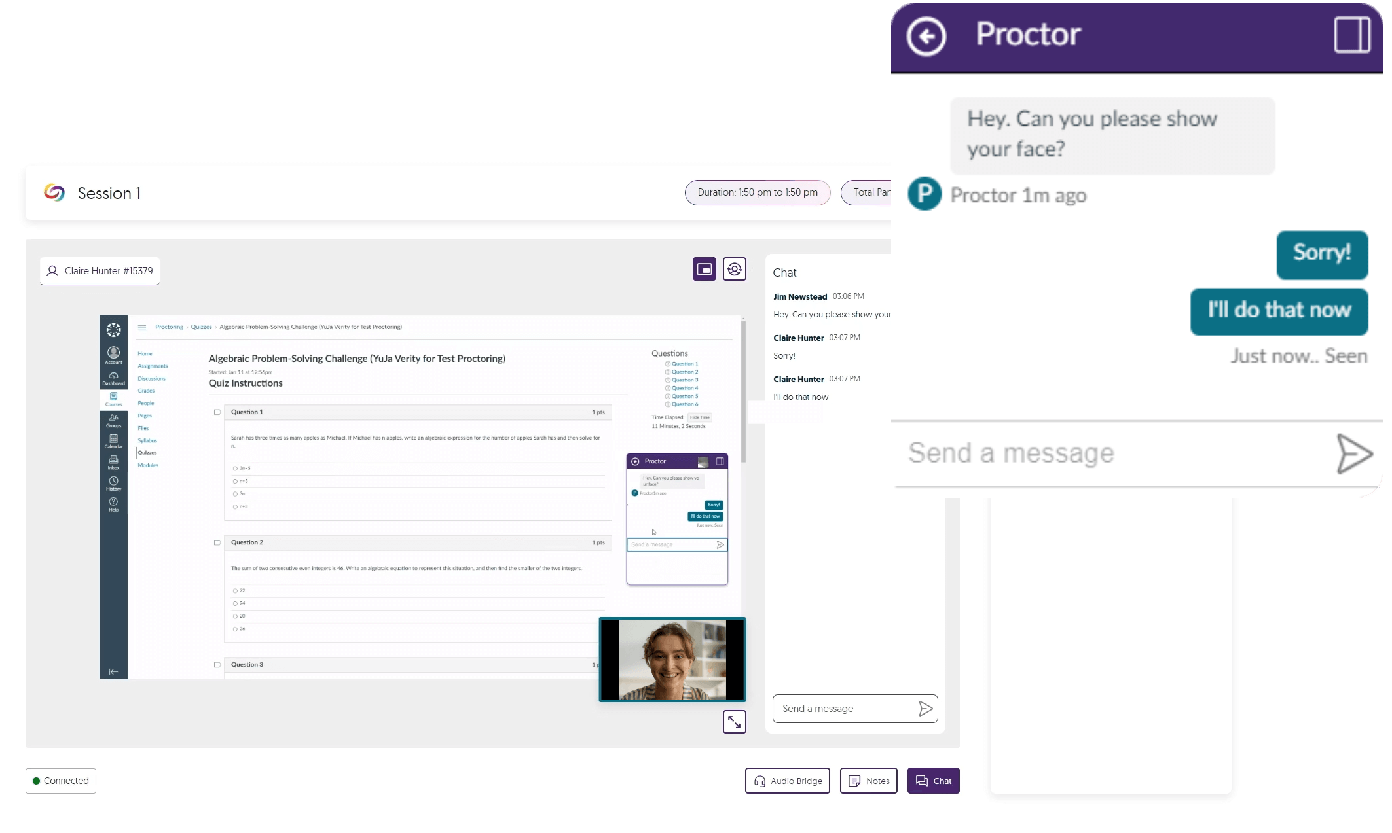Image resolution: width=1392 pixels, height=833 pixels.
Task: Click the YuJa logo beside Session 1
Action: tap(54, 193)
